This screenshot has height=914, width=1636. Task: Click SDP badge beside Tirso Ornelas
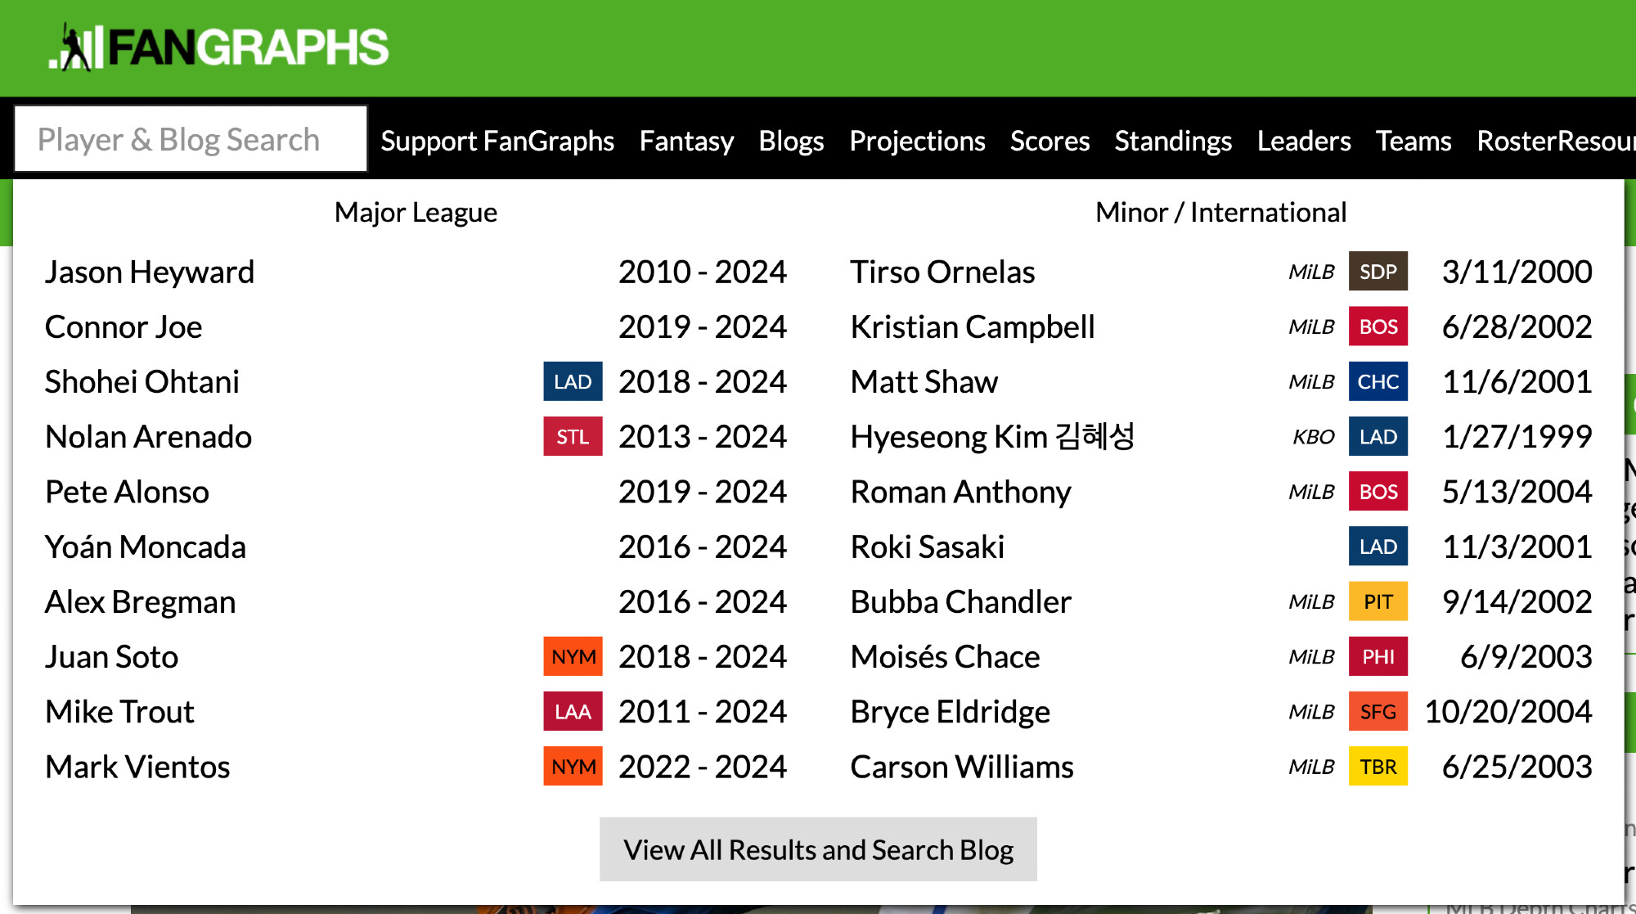[1378, 272]
